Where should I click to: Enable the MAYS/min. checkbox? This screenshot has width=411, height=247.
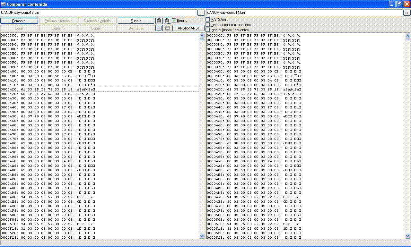tap(208, 20)
